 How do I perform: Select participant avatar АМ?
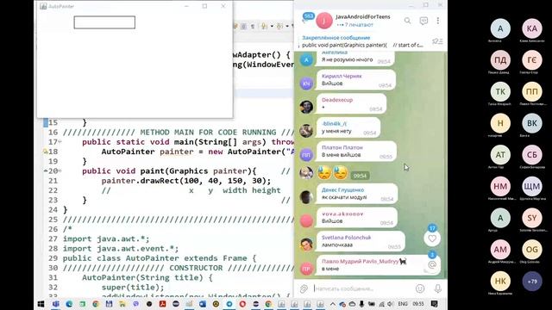[x=500, y=250]
